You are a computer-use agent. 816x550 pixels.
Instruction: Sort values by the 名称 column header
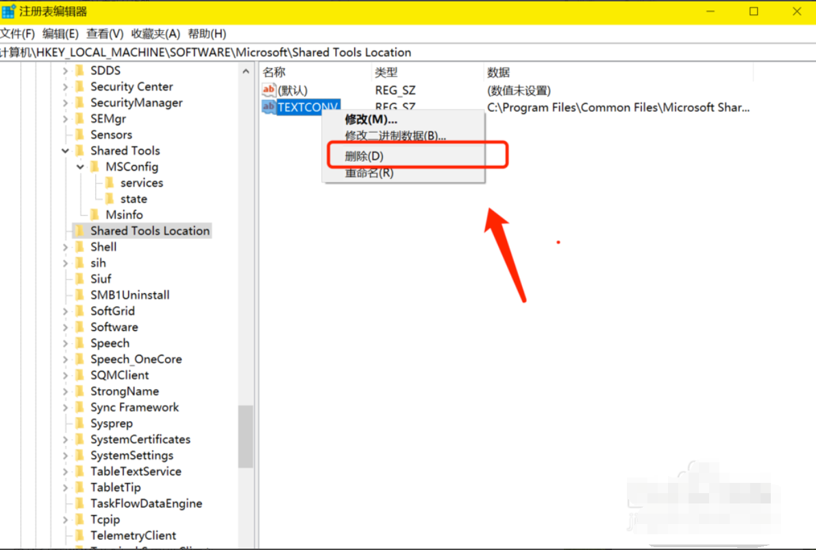click(274, 72)
